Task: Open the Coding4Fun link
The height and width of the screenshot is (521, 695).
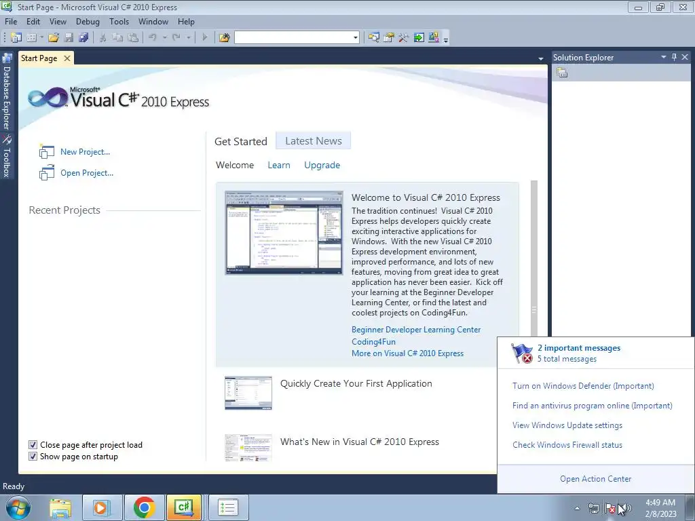Action: point(373,342)
